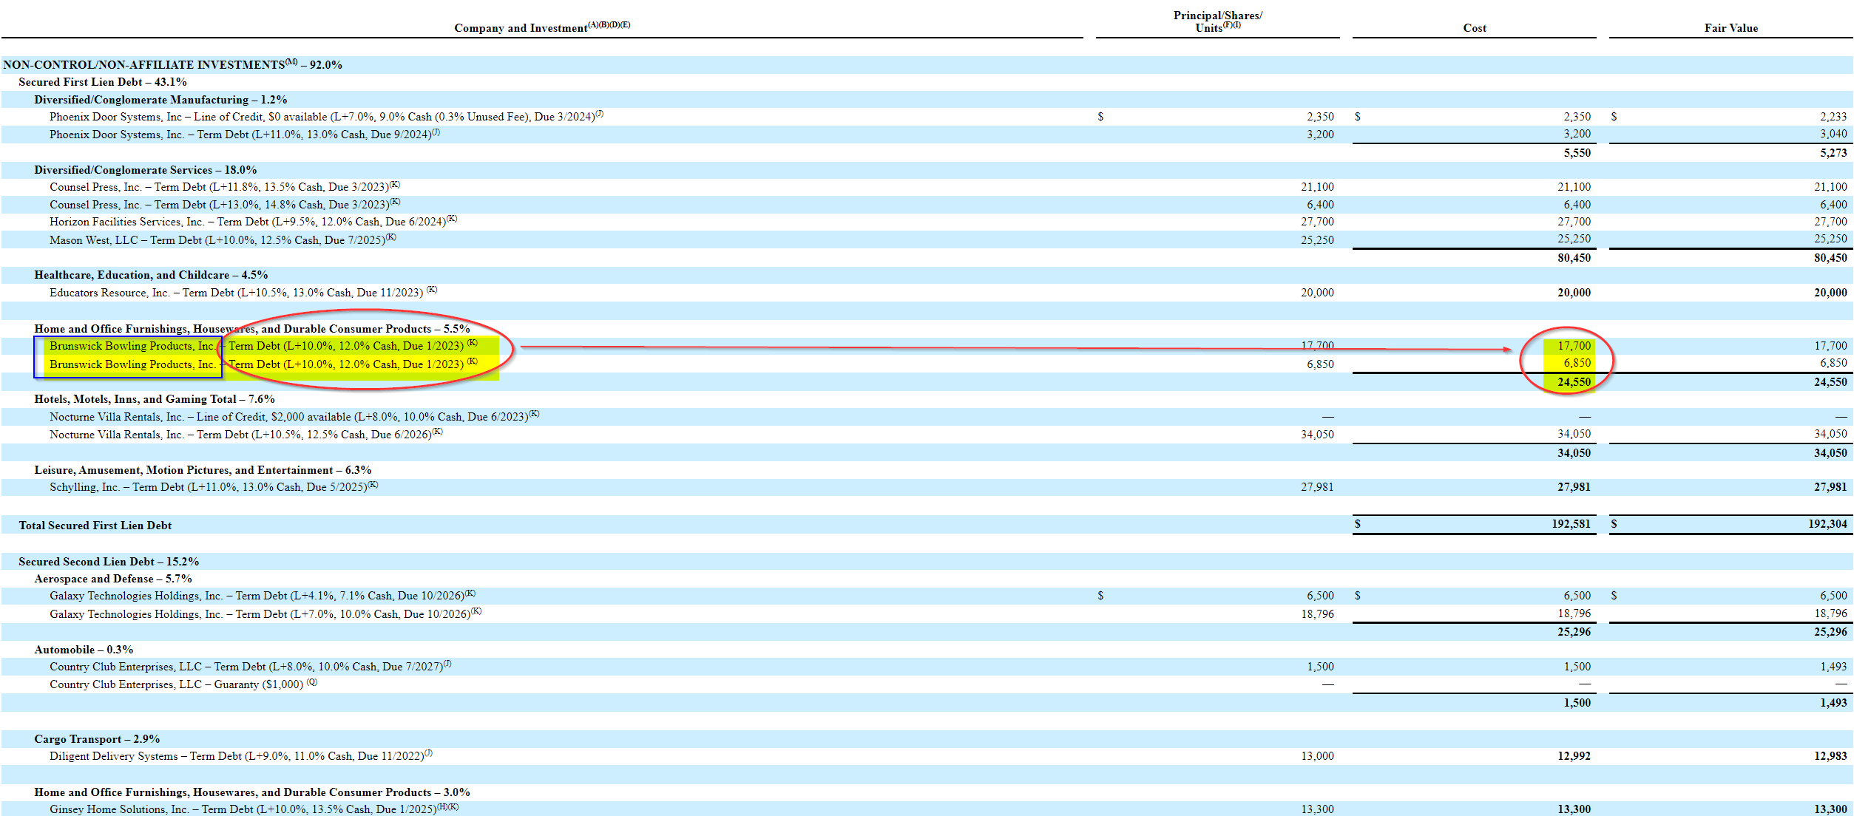This screenshot has height=816, width=1854.
Task: Click the Principal/Shares/Units column header
Action: click(1217, 21)
